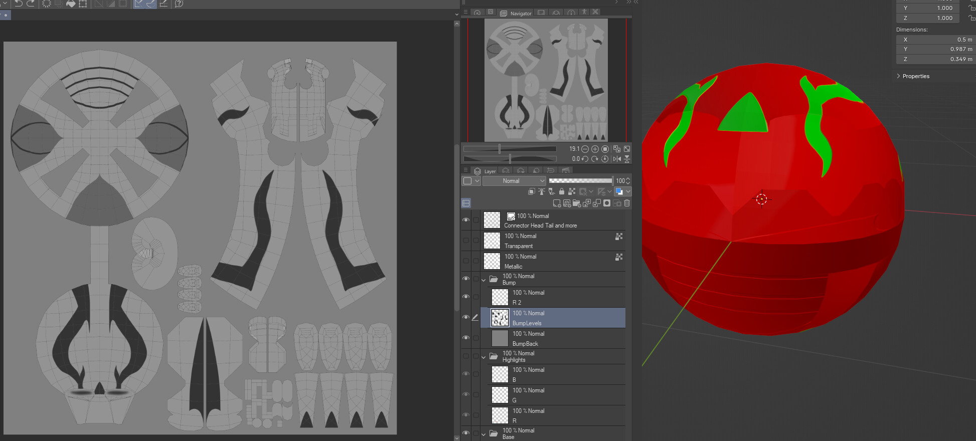Rotate the canvas left in Navigator
Viewport: 976px width, 441px height.
point(585,159)
